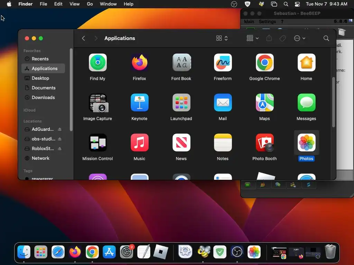Open System Settings in the Dock
Viewport: 354px width, 265px height.
pyautogui.click(x=127, y=252)
